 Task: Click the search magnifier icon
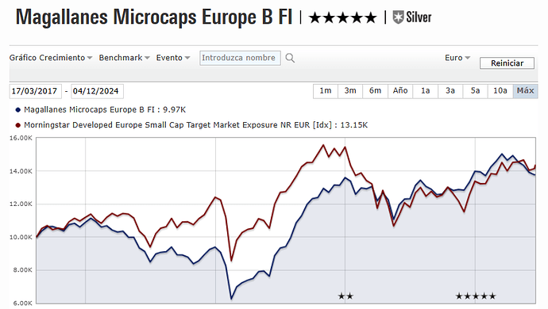tap(290, 58)
